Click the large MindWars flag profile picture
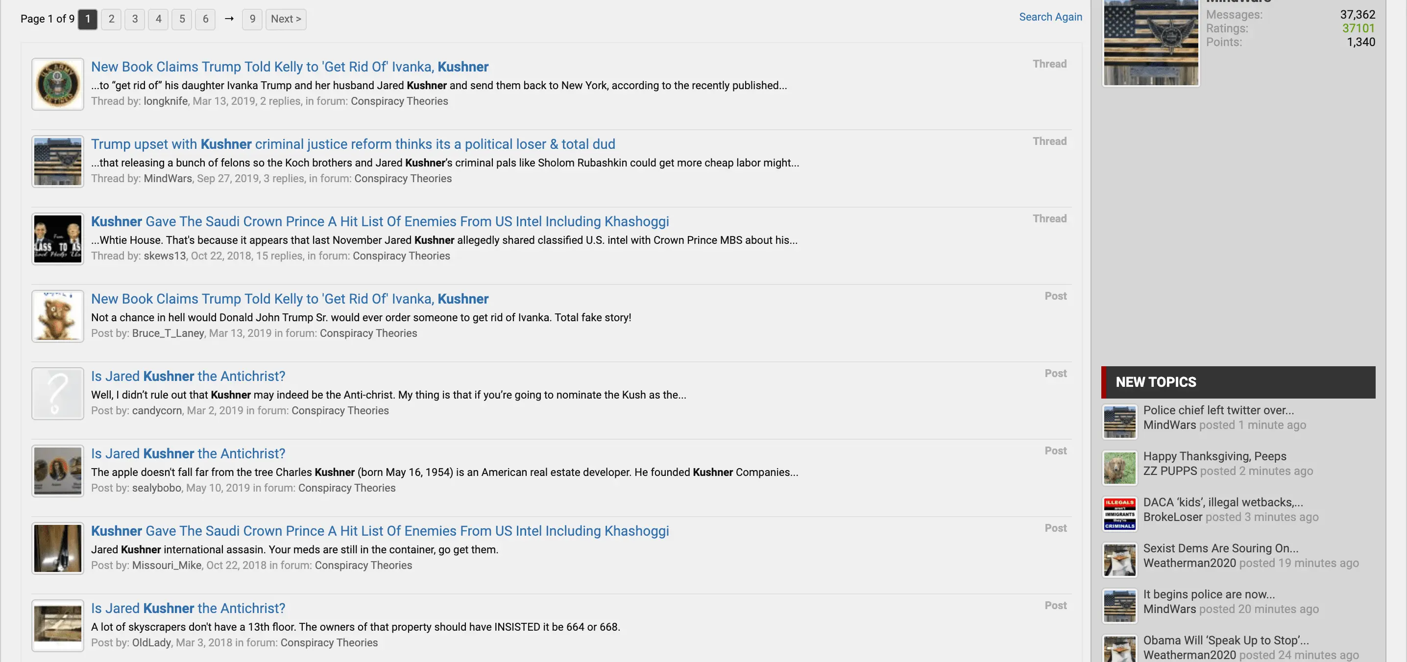 [x=1150, y=42]
